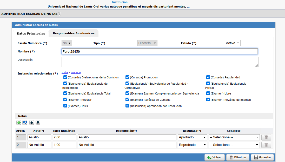Image resolution: width=285 pixels, height=162 pixels.
Task: Open the Escala Numérica dropdown
Action: [x=67, y=43]
